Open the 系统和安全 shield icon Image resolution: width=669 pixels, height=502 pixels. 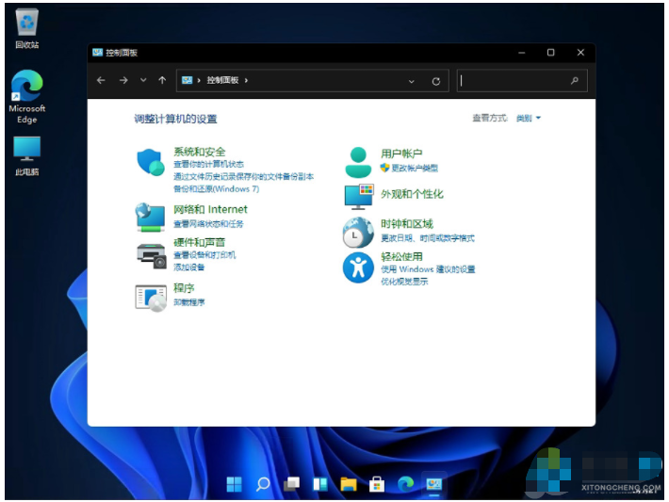click(x=151, y=162)
